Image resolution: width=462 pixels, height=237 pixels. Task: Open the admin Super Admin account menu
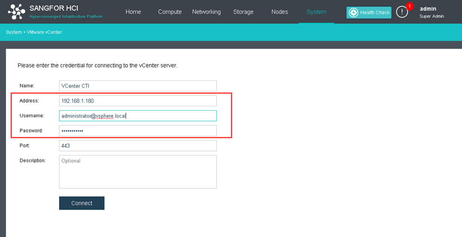pos(432,12)
